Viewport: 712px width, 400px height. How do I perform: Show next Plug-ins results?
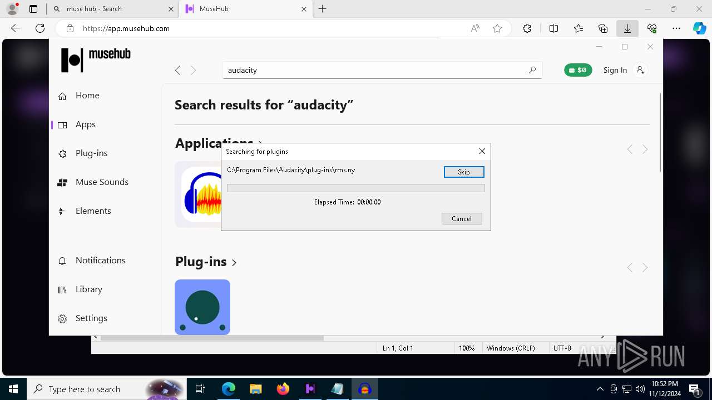tap(645, 268)
